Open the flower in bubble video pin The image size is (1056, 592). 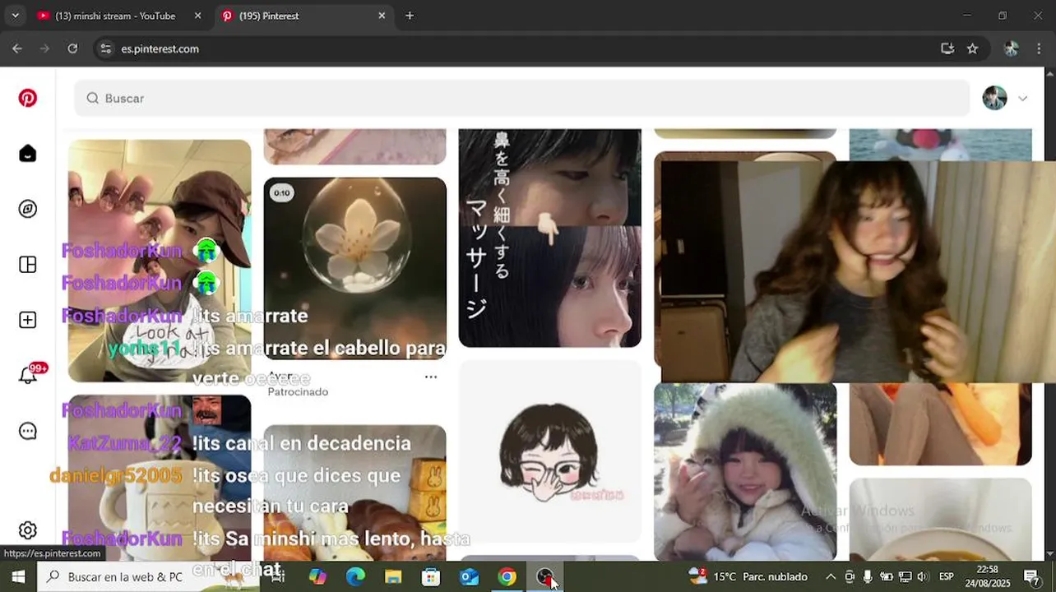coord(354,268)
